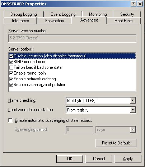Click the OK button
The height and width of the screenshot is (167, 145).
pos(70,159)
